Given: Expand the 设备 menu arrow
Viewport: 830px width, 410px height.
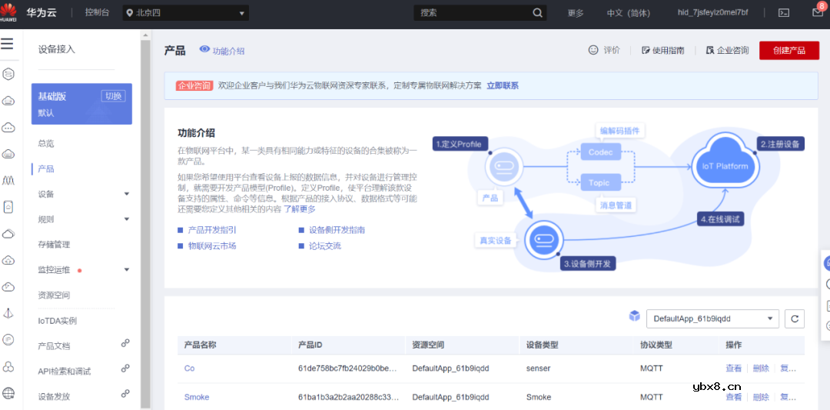Looking at the screenshot, I should point(127,194).
